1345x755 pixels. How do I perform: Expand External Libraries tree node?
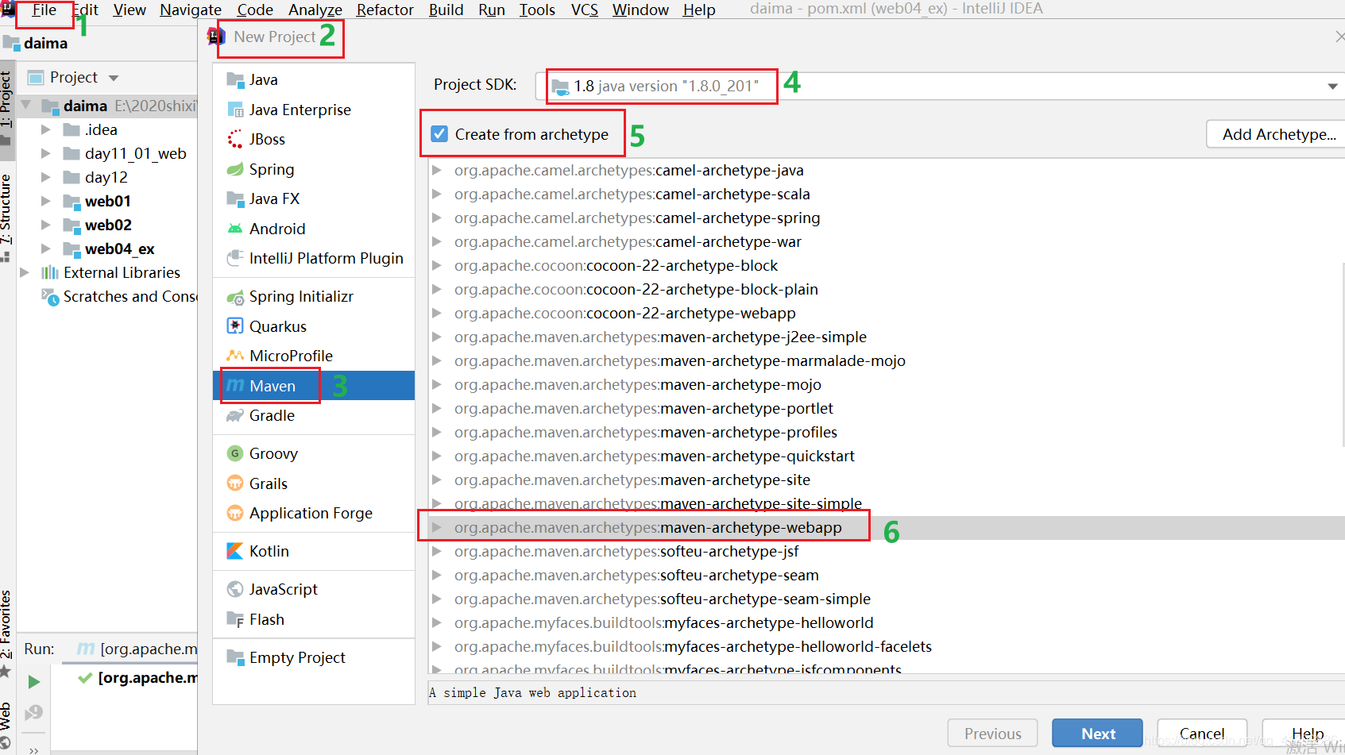pos(25,272)
